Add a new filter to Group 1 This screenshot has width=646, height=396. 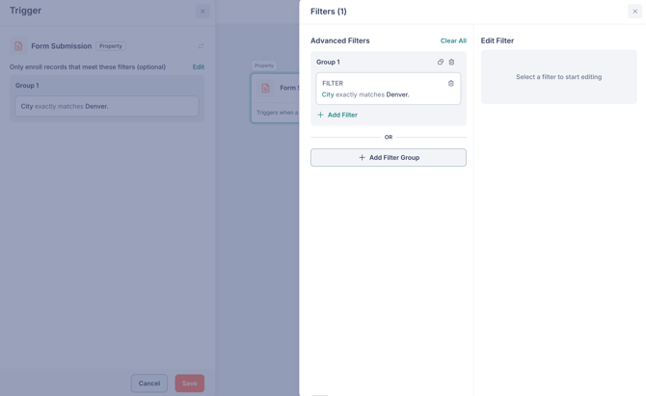click(x=337, y=115)
